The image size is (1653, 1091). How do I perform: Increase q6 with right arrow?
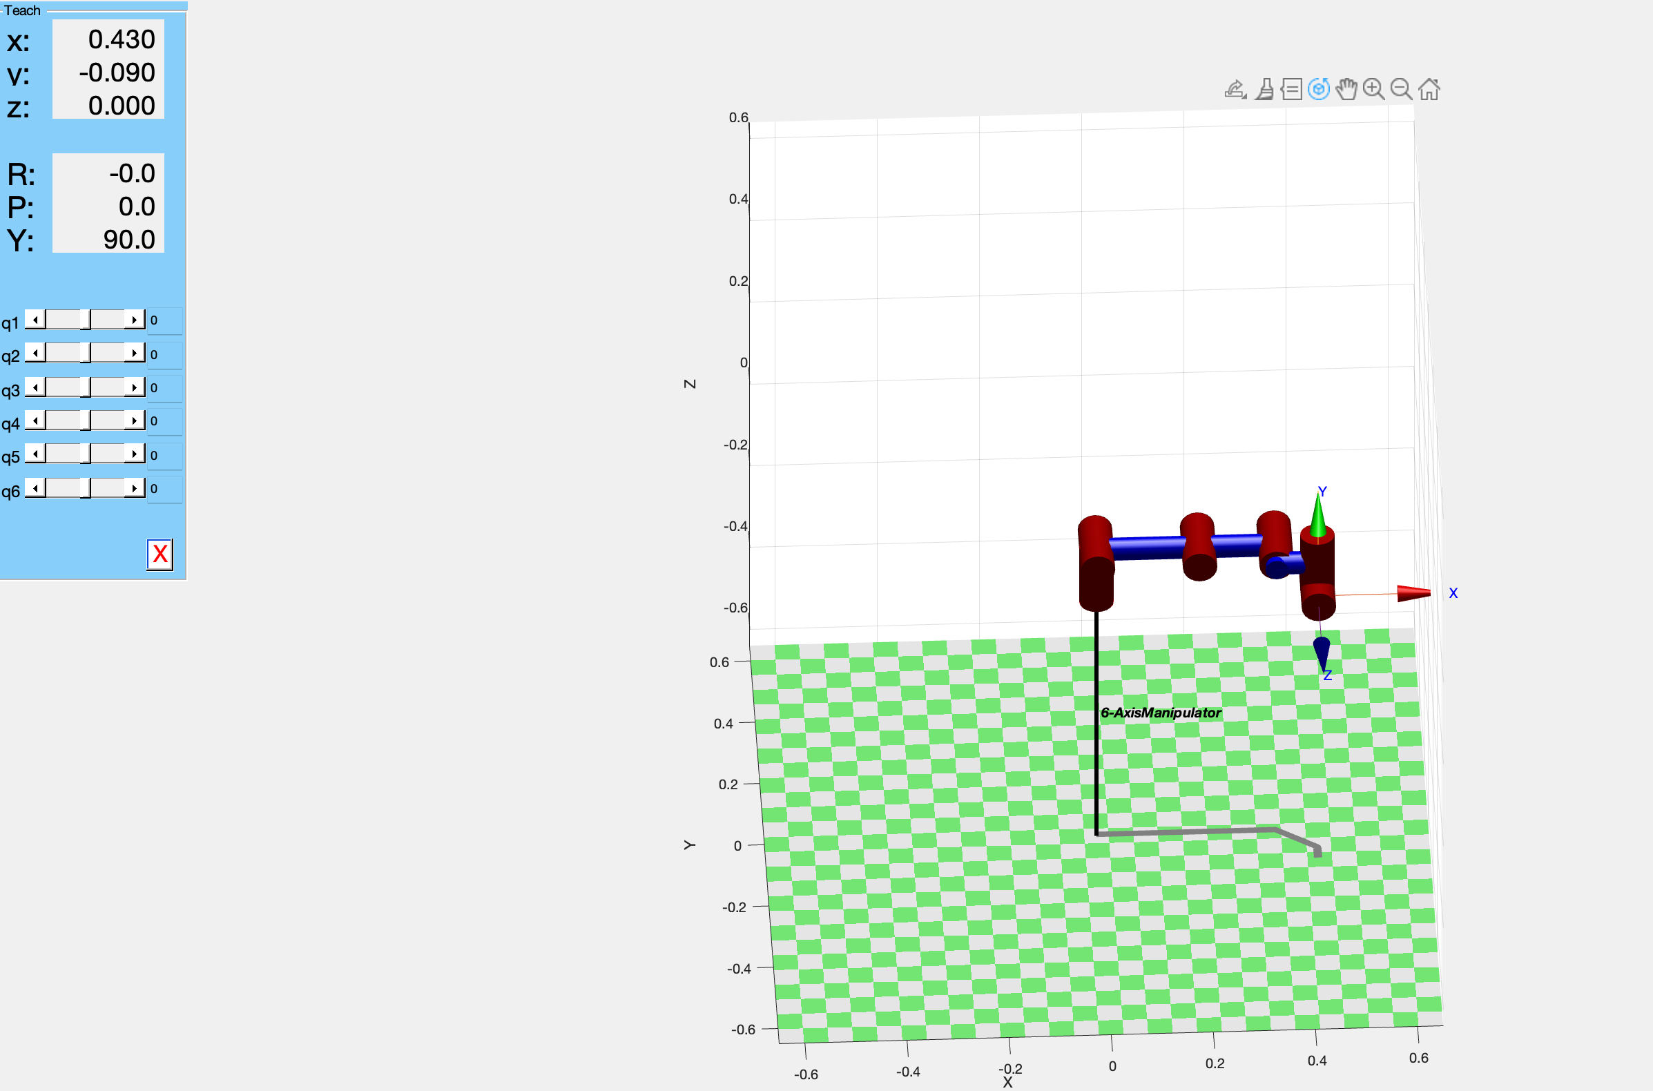[x=134, y=487]
